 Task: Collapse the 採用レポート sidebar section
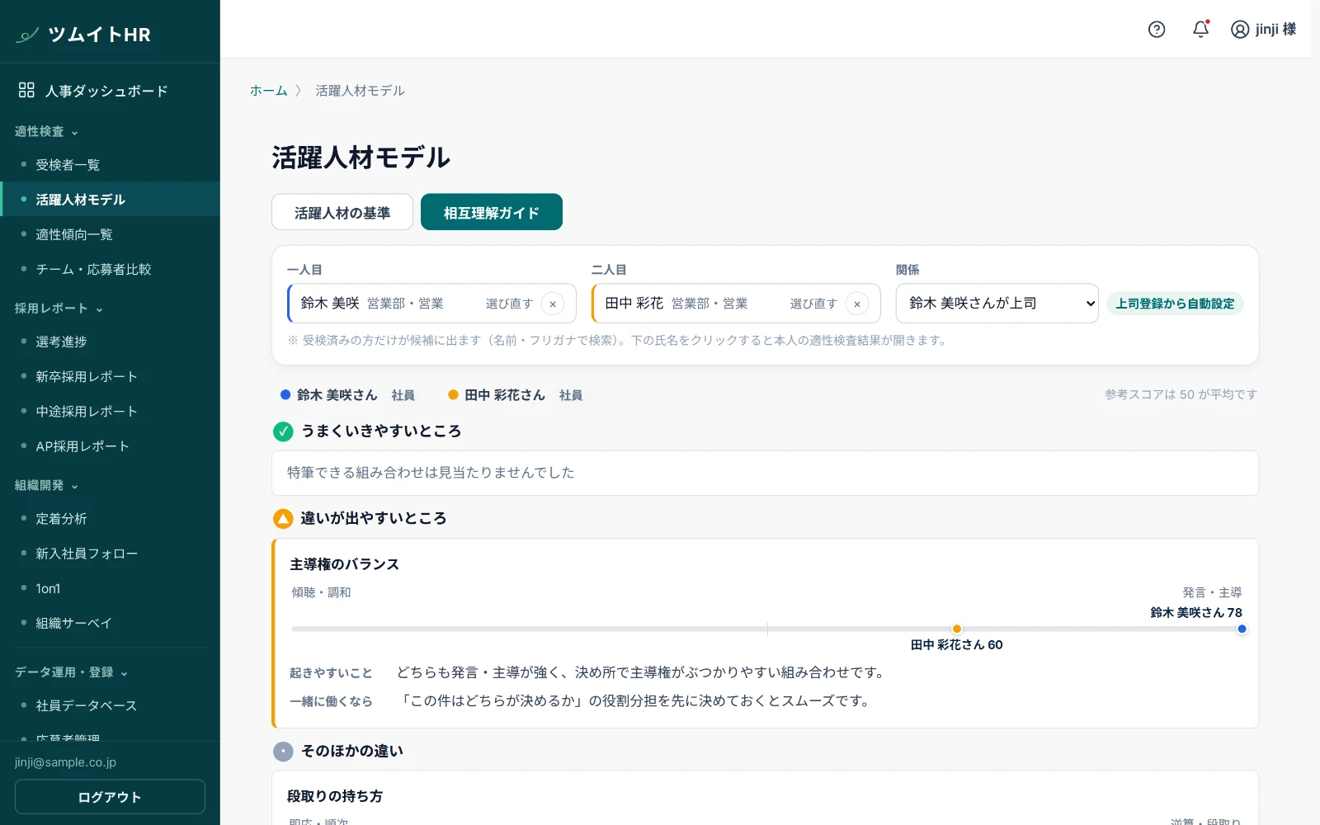[x=59, y=309]
